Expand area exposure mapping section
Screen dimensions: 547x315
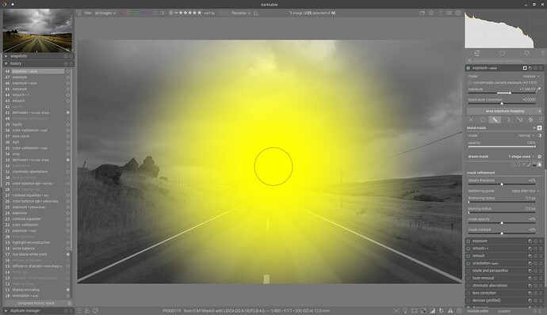click(504, 111)
